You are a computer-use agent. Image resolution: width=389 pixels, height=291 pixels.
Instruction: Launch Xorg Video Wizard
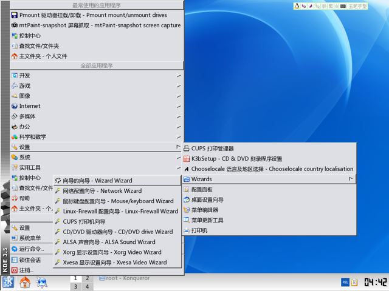[x=117, y=252]
